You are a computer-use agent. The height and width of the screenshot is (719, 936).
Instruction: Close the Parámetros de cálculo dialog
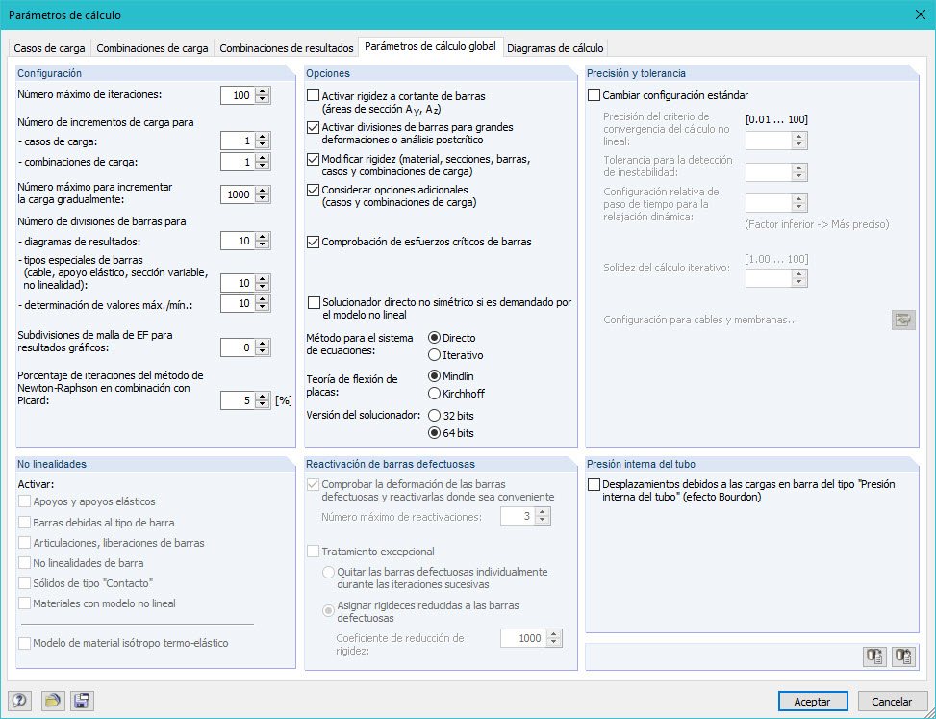coord(921,15)
